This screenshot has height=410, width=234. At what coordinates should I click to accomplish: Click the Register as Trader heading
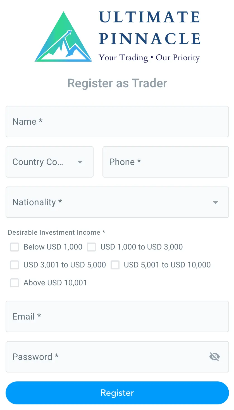tap(117, 83)
